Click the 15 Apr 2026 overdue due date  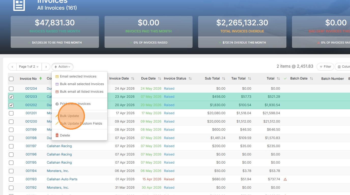tap(152, 179)
